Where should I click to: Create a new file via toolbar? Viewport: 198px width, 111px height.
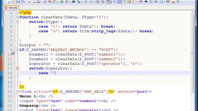click(8, 2)
